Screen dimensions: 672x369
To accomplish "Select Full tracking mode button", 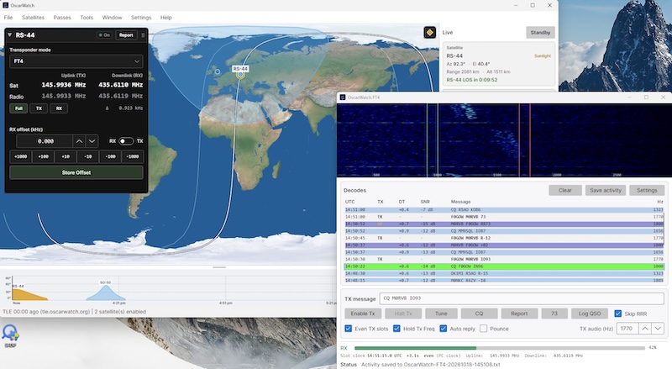I will [18, 108].
